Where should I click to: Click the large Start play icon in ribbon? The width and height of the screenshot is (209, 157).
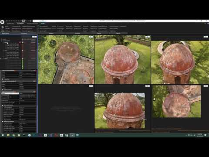3,27
